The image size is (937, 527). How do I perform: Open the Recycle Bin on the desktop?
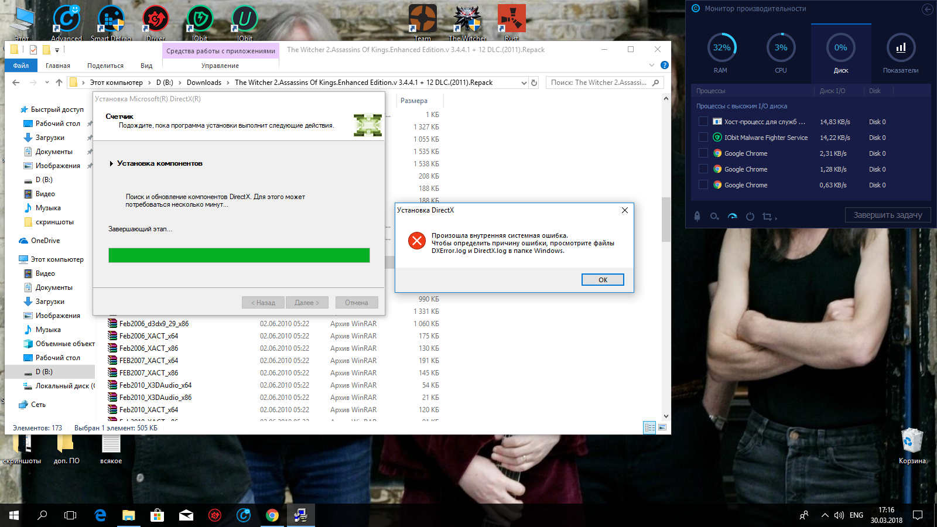[912, 445]
